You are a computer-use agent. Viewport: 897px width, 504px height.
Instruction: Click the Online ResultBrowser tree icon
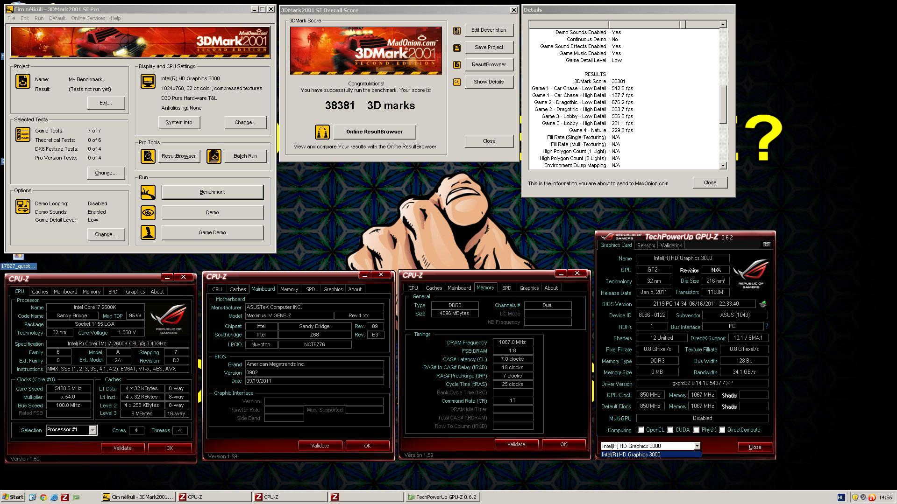point(322,132)
